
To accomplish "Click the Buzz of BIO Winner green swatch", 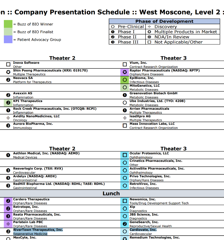I will pyautogui.click(x=8, y=24).
